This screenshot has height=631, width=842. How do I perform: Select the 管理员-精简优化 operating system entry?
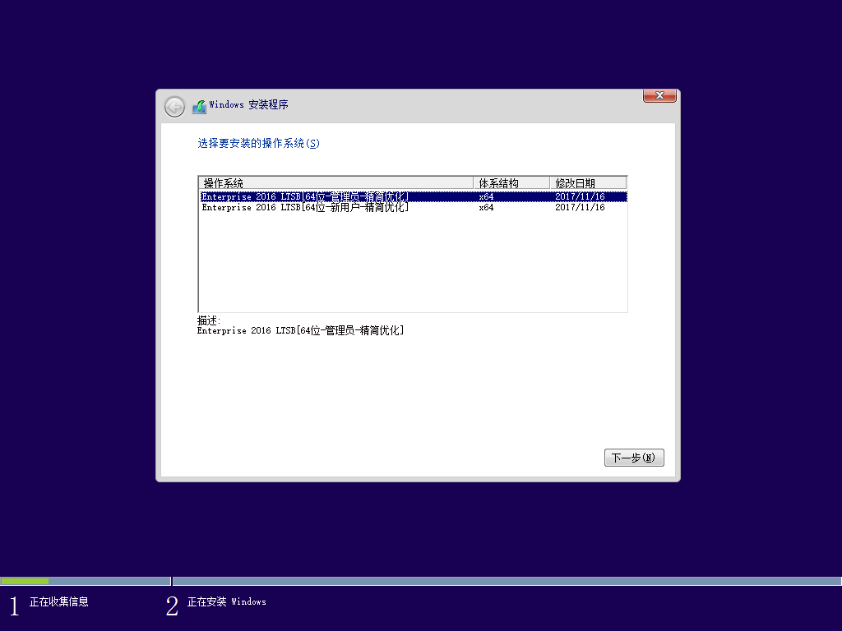304,196
